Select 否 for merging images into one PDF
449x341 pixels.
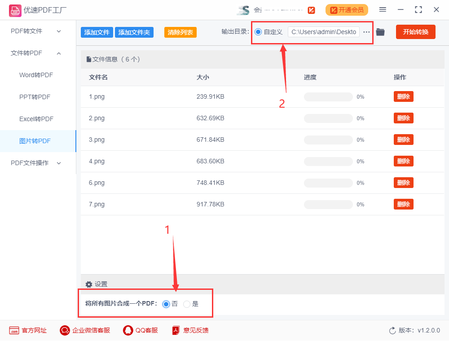(x=167, y=304)
